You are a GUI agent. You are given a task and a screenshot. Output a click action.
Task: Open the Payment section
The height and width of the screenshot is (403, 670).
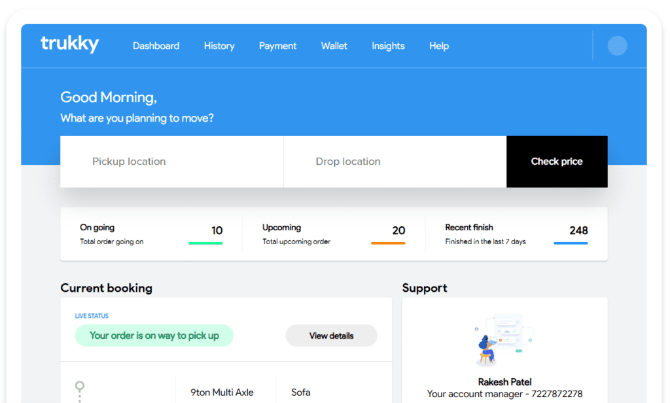pyautogui.click(x=277, y=46)
